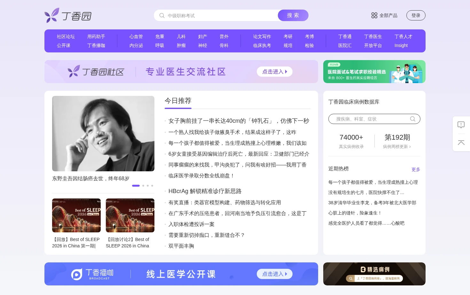Click the 搜索 button

293,15
